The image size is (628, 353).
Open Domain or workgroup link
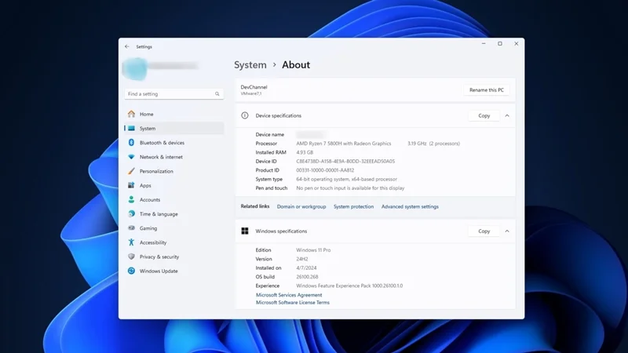click(x=301, y=207)
